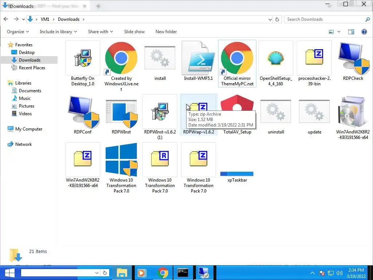Select the uninstall batch file icon
Screen dimensions: 373x280
(x=276, y=112)
